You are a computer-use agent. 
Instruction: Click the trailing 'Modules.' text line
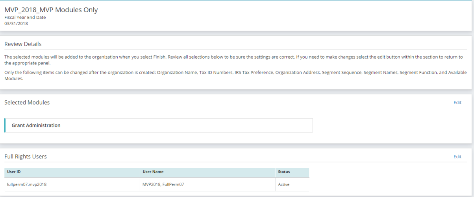click(14, 79)
